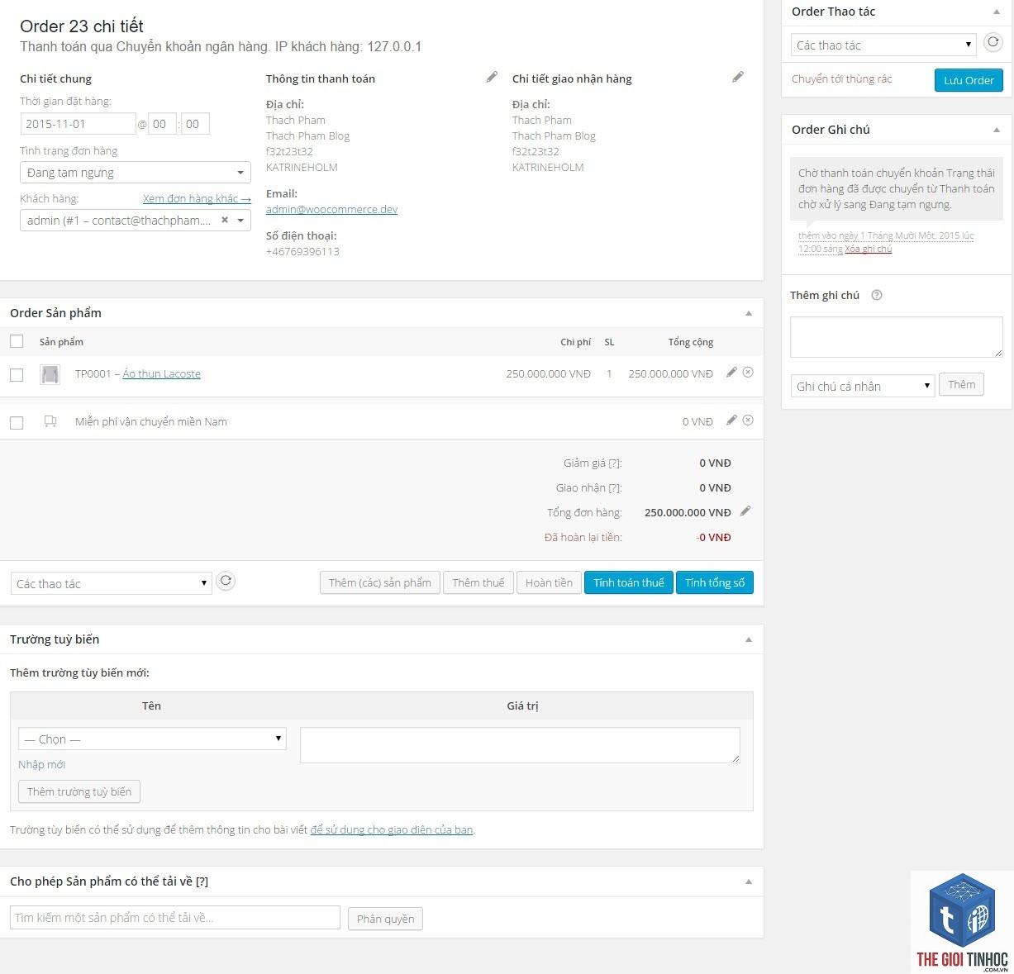Collapse the Trường tuỳ biến panel

click(749, 639)
